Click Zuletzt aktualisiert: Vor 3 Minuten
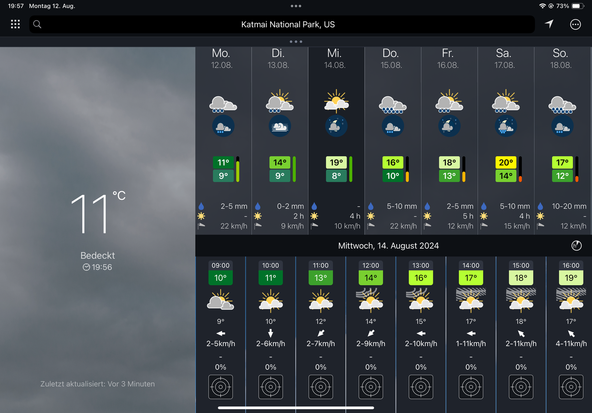This screenshot has height=413, width=592. (98, 384)
